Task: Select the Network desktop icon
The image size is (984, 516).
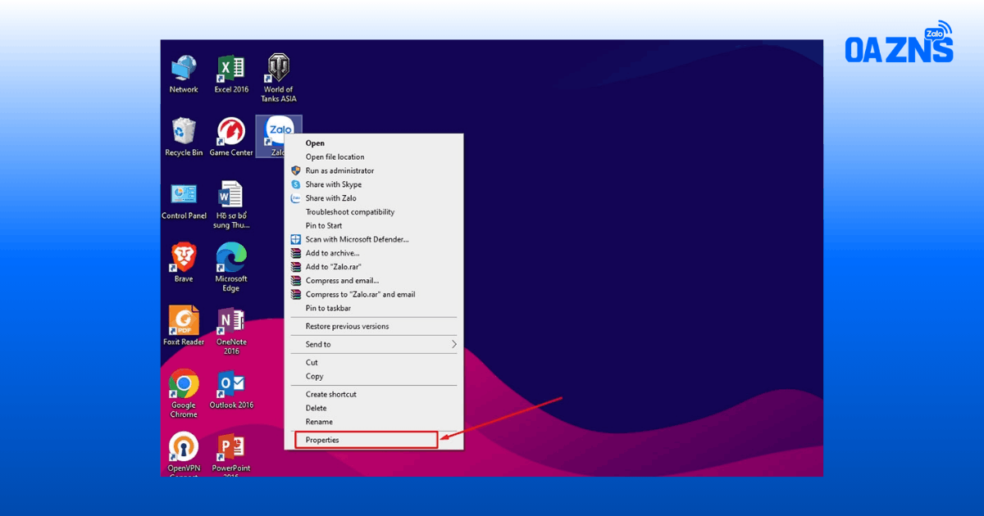Action: (184, 75)
